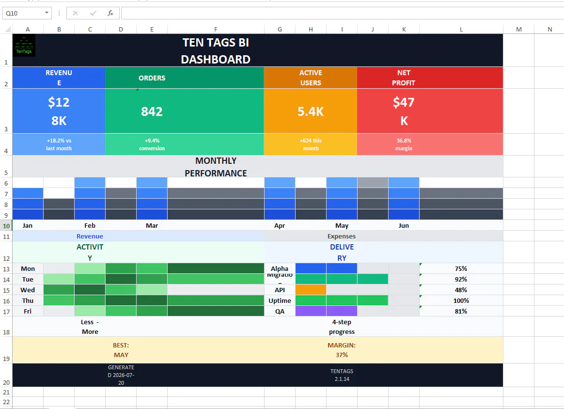The image size is (564, 409).
Task: Click the May month label
Action: (x=342, y=225)
